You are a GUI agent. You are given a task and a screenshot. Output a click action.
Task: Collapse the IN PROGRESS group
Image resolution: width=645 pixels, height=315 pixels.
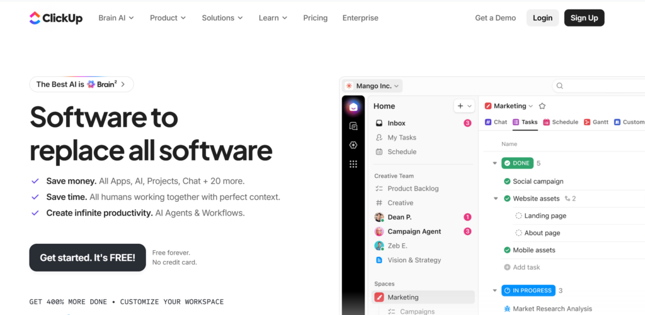click(495, 290)
